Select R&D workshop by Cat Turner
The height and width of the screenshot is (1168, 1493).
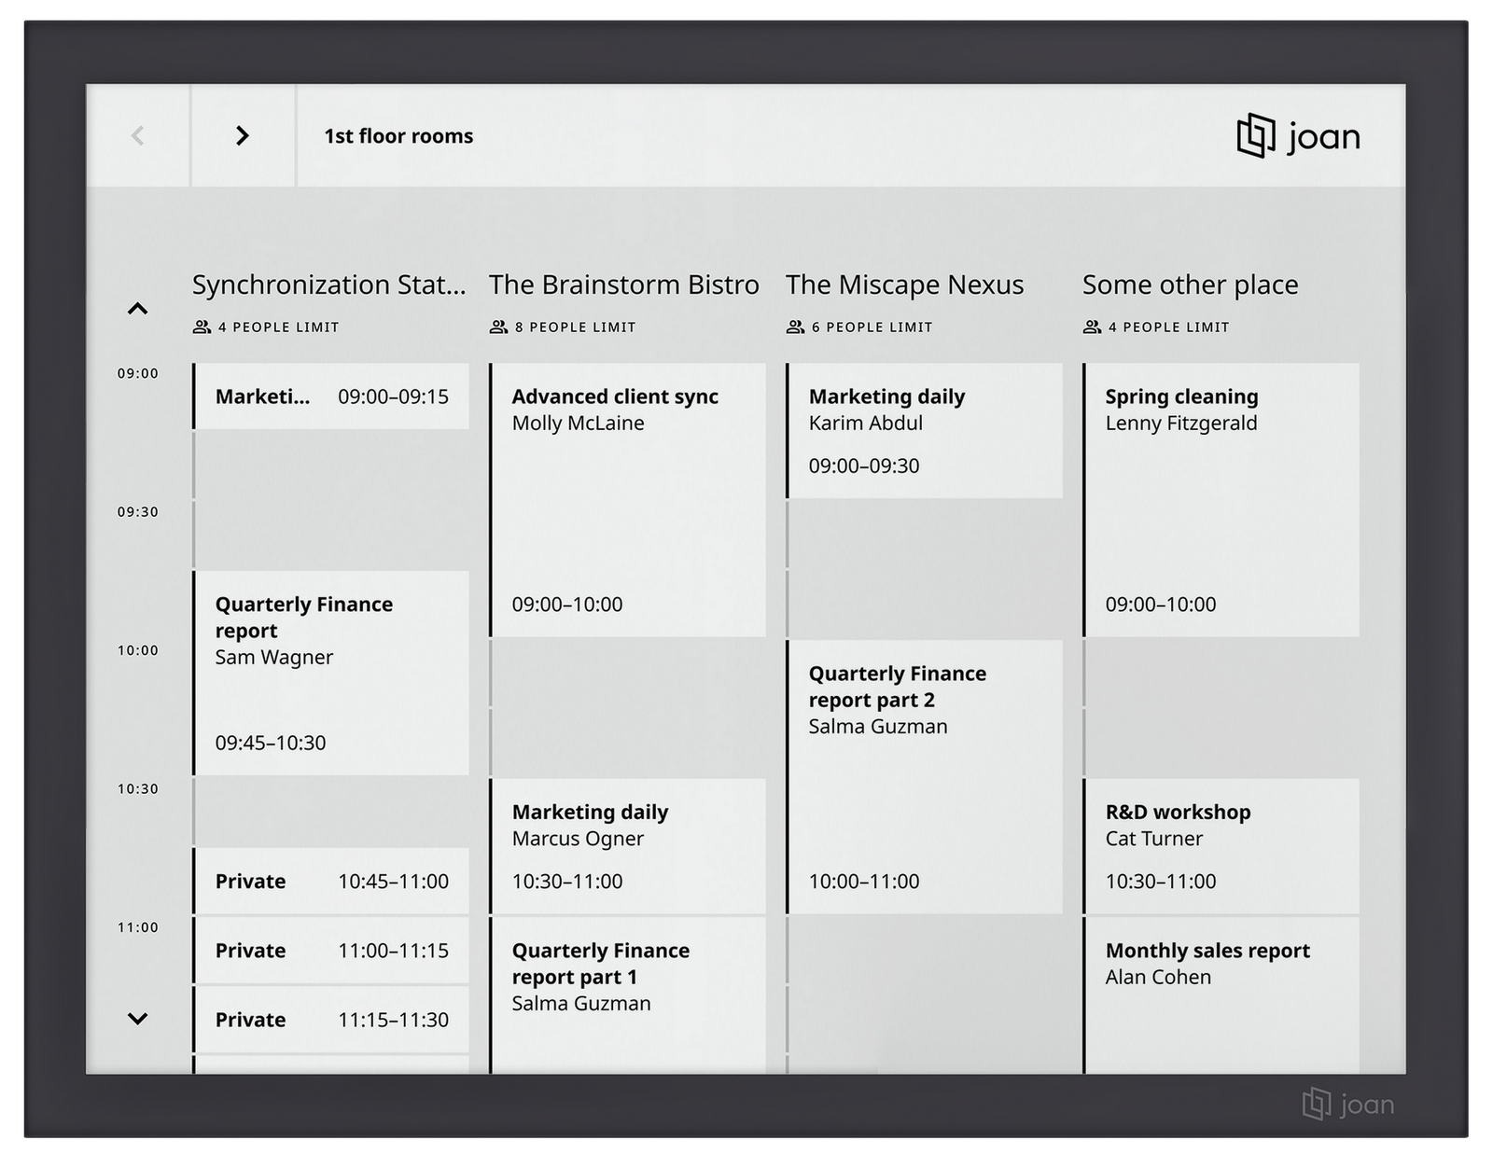[1221, 845]
